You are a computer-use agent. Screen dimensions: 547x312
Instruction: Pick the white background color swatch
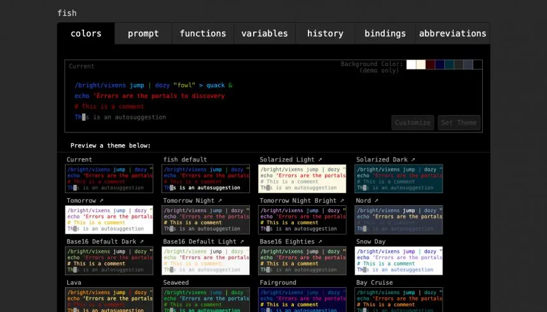click(x=412, y=64)
